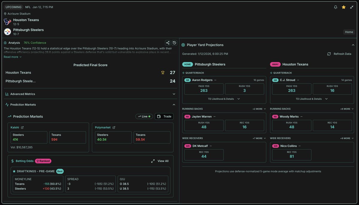Collapse the Prediction Markets section
Screen dimensions: 359x205
pyautogui.click(x=90, y=105)
